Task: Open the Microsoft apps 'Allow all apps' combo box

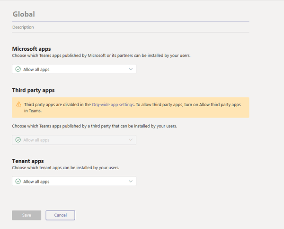Action: click(74, 69)
